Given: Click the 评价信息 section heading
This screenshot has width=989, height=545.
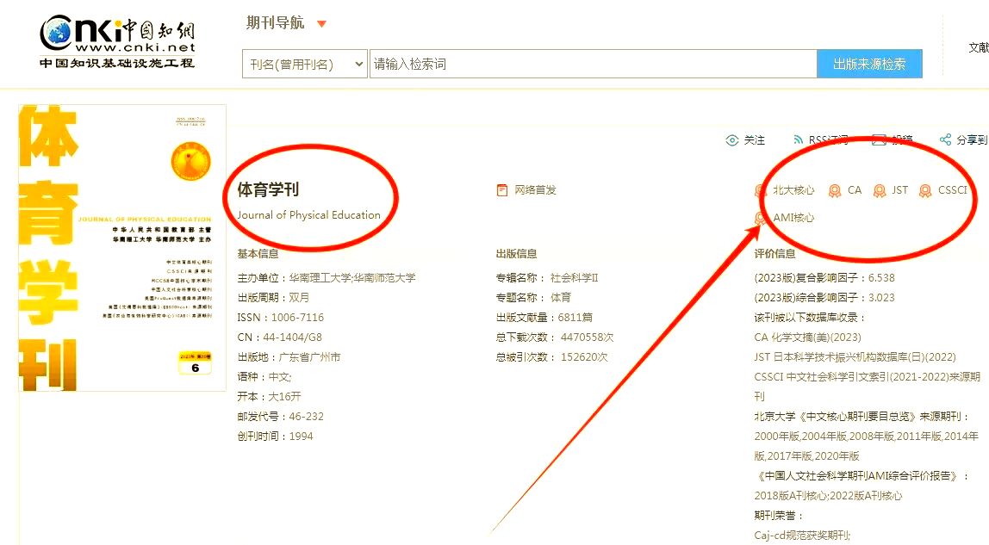Looking at the screenshot, I should pos(774,253).
